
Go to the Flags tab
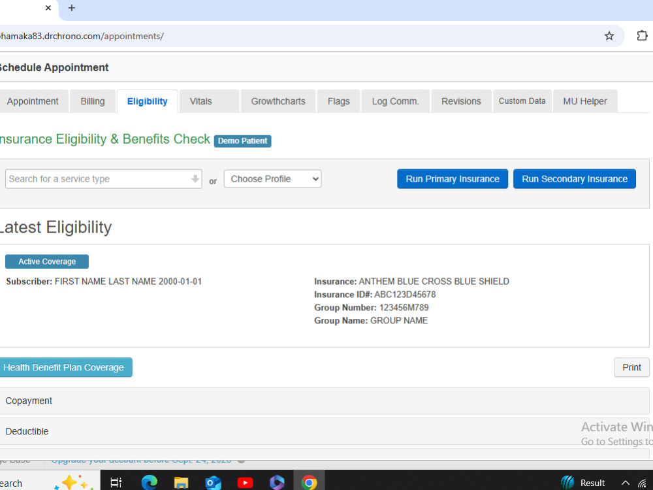(338, 101)
